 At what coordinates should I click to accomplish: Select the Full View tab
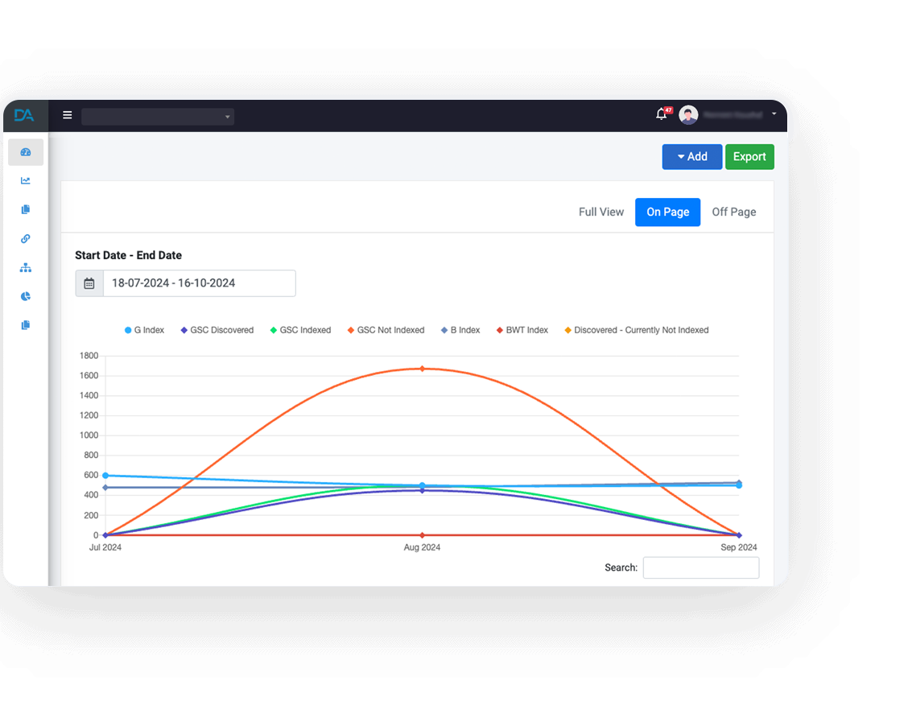click(x=601, y=212)
